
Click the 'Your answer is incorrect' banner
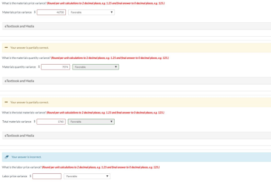136,157
